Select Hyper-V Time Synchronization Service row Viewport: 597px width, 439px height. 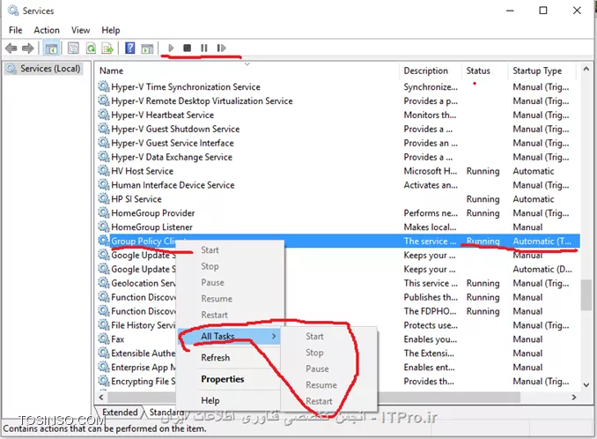[338, 87]
